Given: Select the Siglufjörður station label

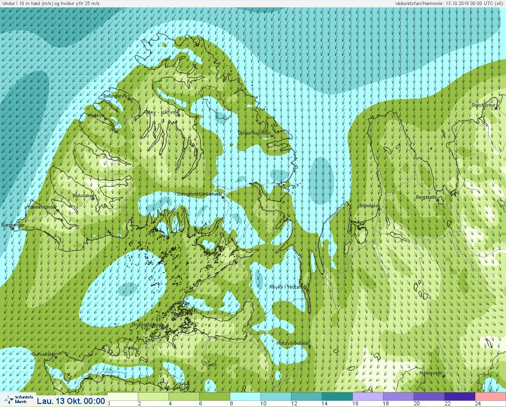Looking at the screenshot, I should (x=483, y=105).
